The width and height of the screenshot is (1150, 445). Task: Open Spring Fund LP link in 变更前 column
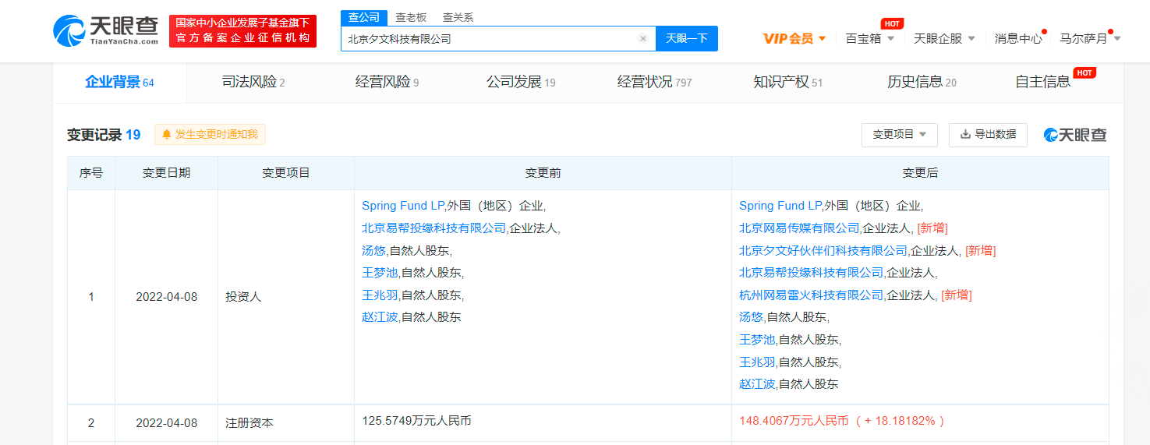point(403,206)
